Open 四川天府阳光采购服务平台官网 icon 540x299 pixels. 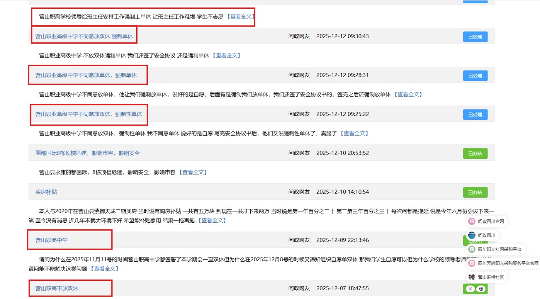coord(471,263)
